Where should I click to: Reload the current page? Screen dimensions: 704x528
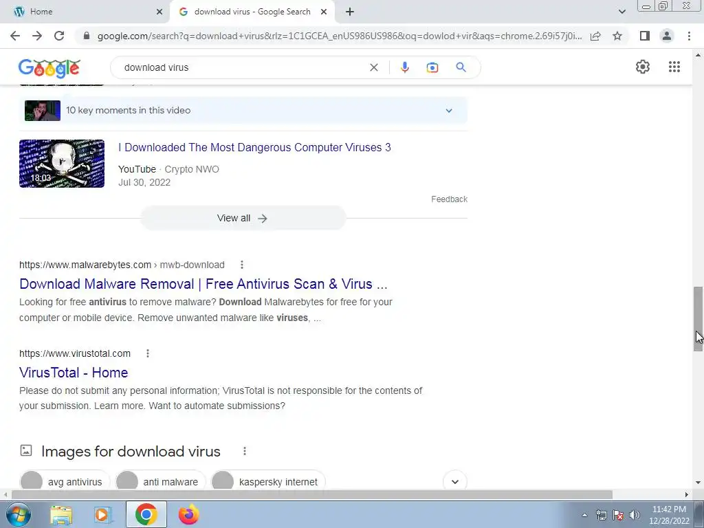(59, 36)
